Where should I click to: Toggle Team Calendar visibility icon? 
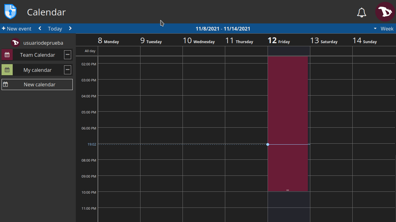pos(7,55)
